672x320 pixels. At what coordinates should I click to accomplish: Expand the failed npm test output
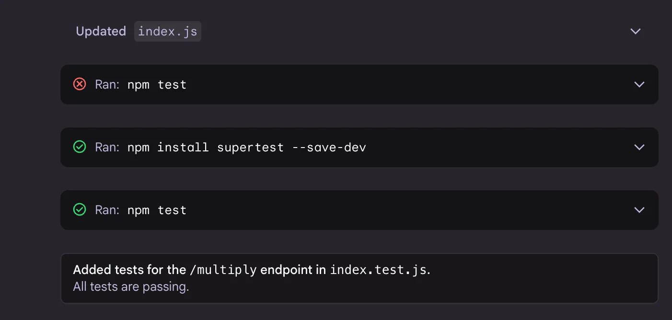[639, 84]
